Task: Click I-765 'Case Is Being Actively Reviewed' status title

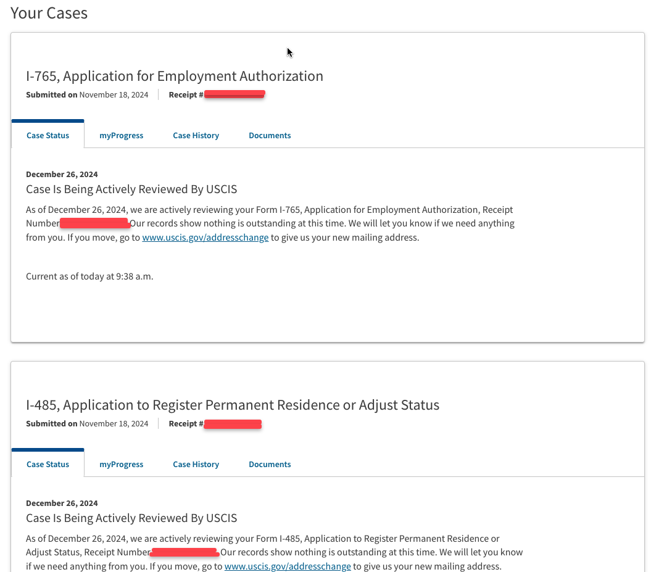Action: pos(131,189)
